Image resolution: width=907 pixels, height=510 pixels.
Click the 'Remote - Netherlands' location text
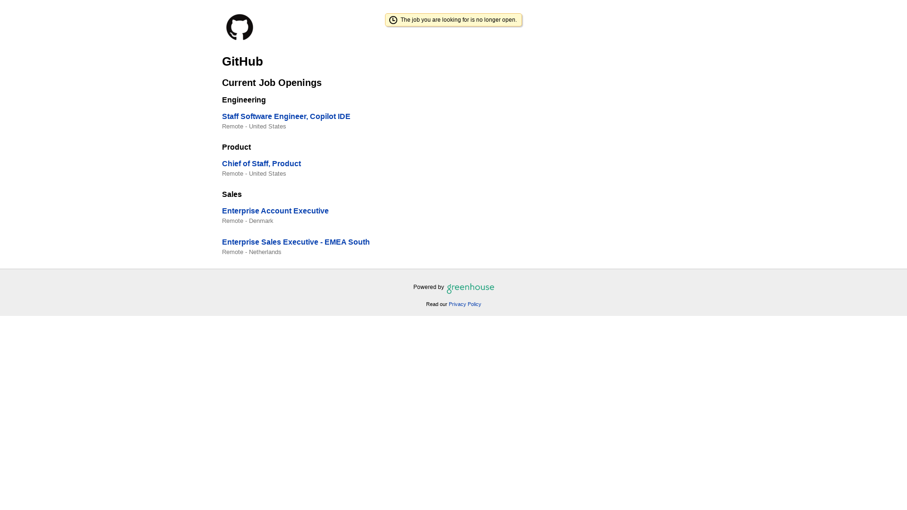(251, 252)
